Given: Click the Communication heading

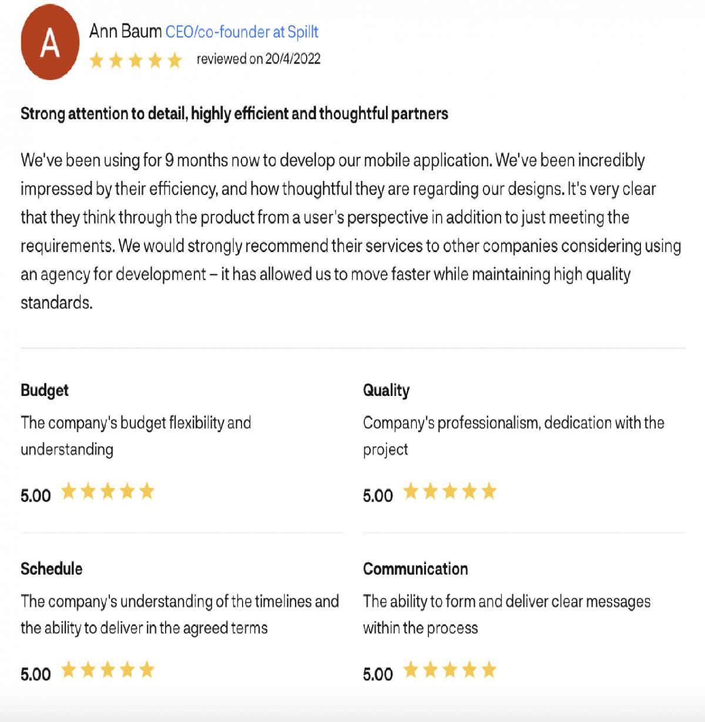Looking at the screenshot, I should (415, 569).
